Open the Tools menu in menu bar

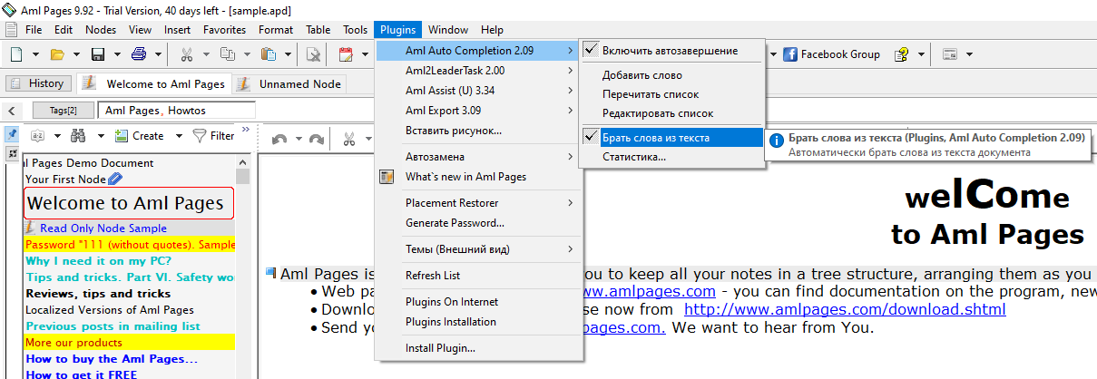tap(356, 30)
